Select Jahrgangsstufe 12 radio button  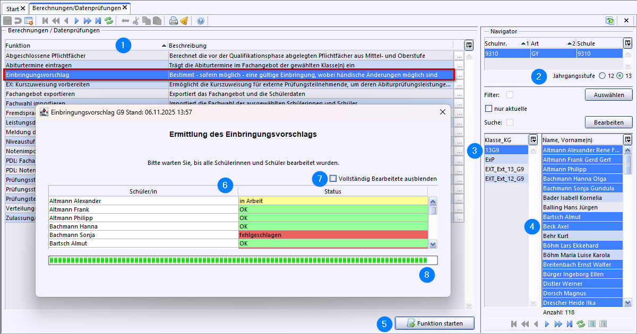coord(602,76)
